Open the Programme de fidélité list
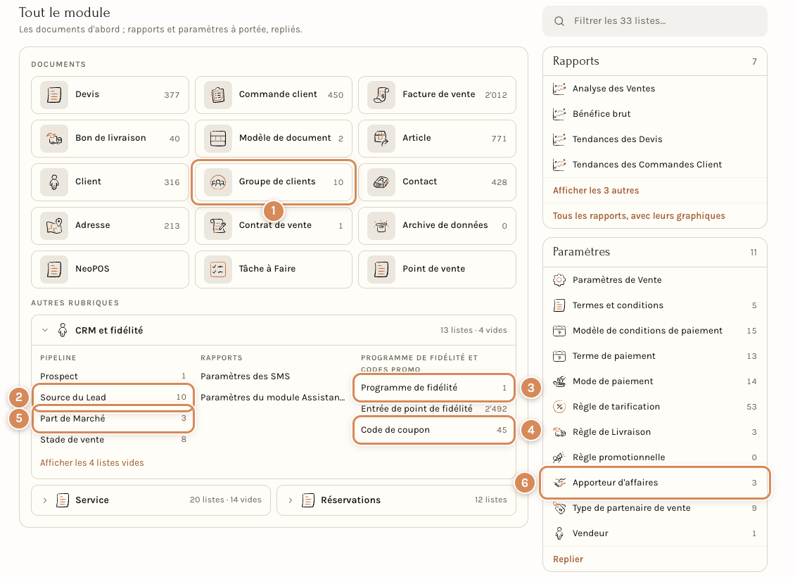795x577 pixels. pyautogui.click(x=433, y=388)
